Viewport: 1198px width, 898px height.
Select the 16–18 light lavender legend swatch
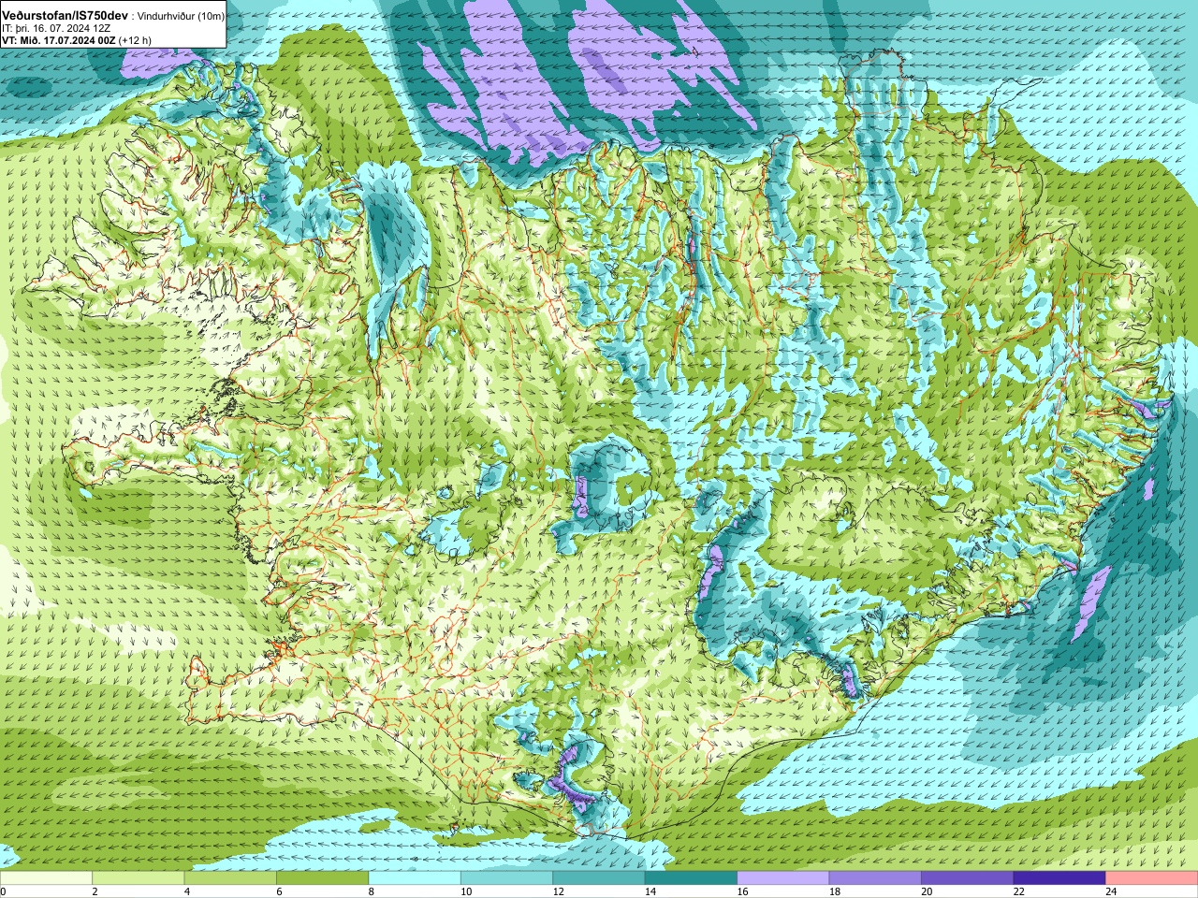(x=783, y=878)
